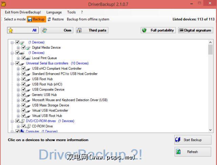
Task: Click the USB Composite Device icon
Action: pyautogui.click(x=28, y=90)
